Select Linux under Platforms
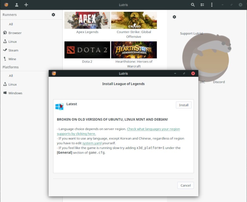 [x=12, y=84]
